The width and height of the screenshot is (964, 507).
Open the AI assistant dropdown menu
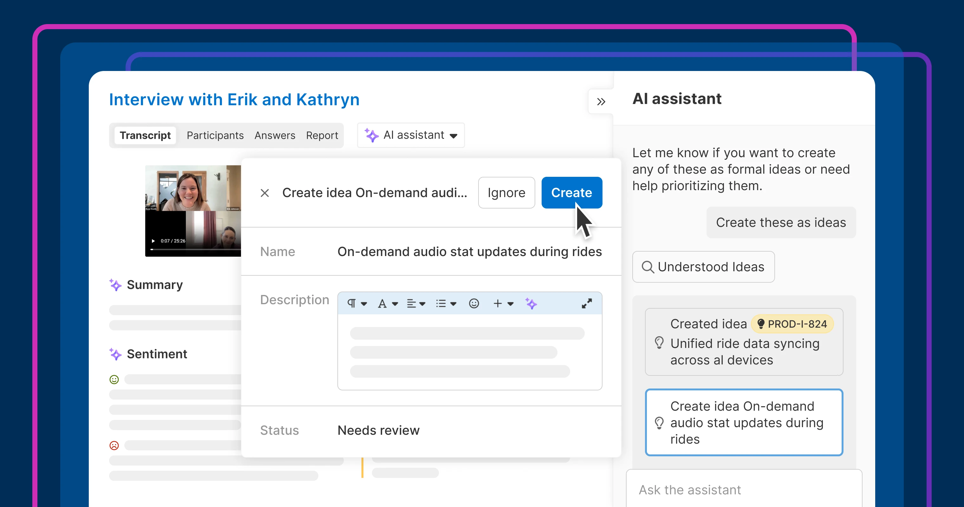point(411,135)
